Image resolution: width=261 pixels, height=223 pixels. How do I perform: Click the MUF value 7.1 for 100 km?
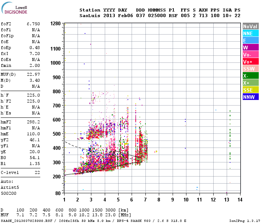pos(20,215)
